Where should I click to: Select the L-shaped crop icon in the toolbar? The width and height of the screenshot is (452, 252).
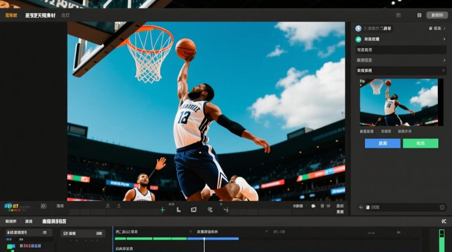(x=179, y=210)
